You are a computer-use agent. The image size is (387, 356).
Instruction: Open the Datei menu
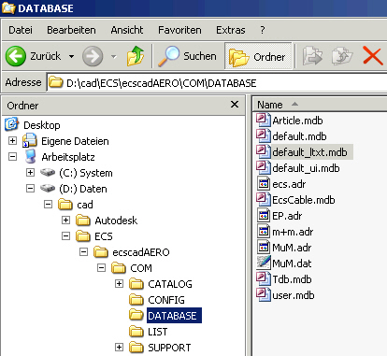point(21,30)
